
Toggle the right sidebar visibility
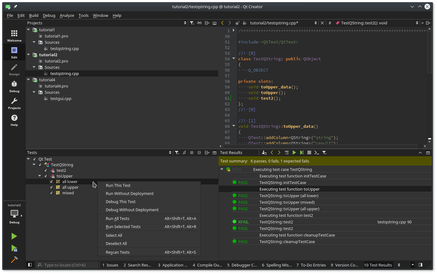[420, 265]
